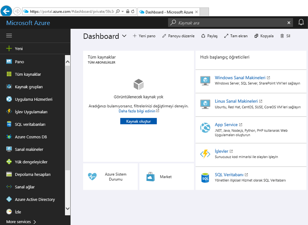Viewport: 308px width, 225px height.
Task: Clear the Kaynak ara search box
Action: coord(289,23)
